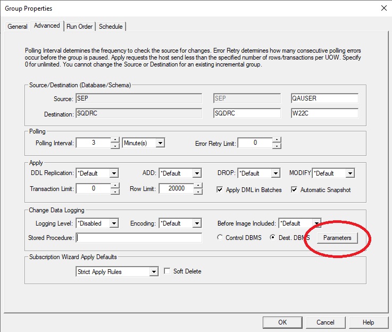Close the Group Properties dialog
Image resolution: width=392 pixels, height=332 pixels.
coord(384,7)
